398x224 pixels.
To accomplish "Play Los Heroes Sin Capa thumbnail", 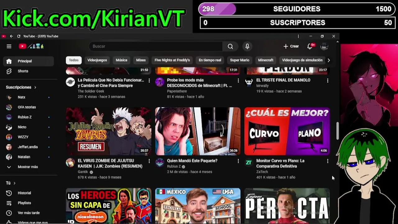I will pos(109,206).
